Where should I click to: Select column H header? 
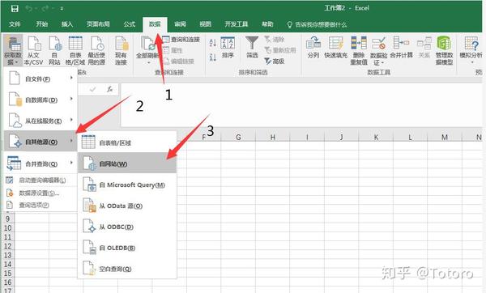pyautogui.click(x=272, y=137)
